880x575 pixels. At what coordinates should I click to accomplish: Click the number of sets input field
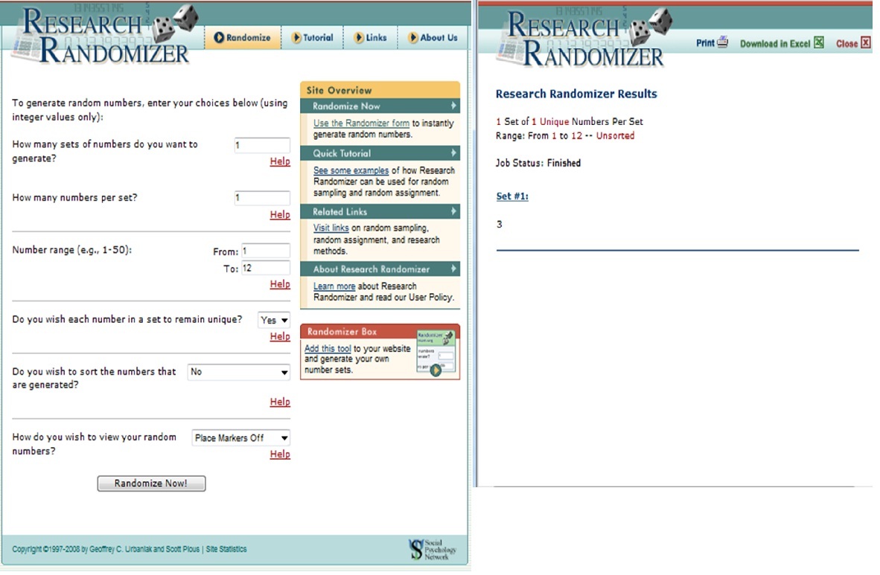(261, 145)
